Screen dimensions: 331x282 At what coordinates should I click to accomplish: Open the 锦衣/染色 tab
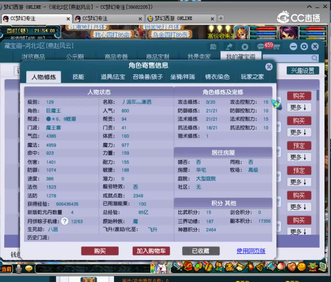217,77
